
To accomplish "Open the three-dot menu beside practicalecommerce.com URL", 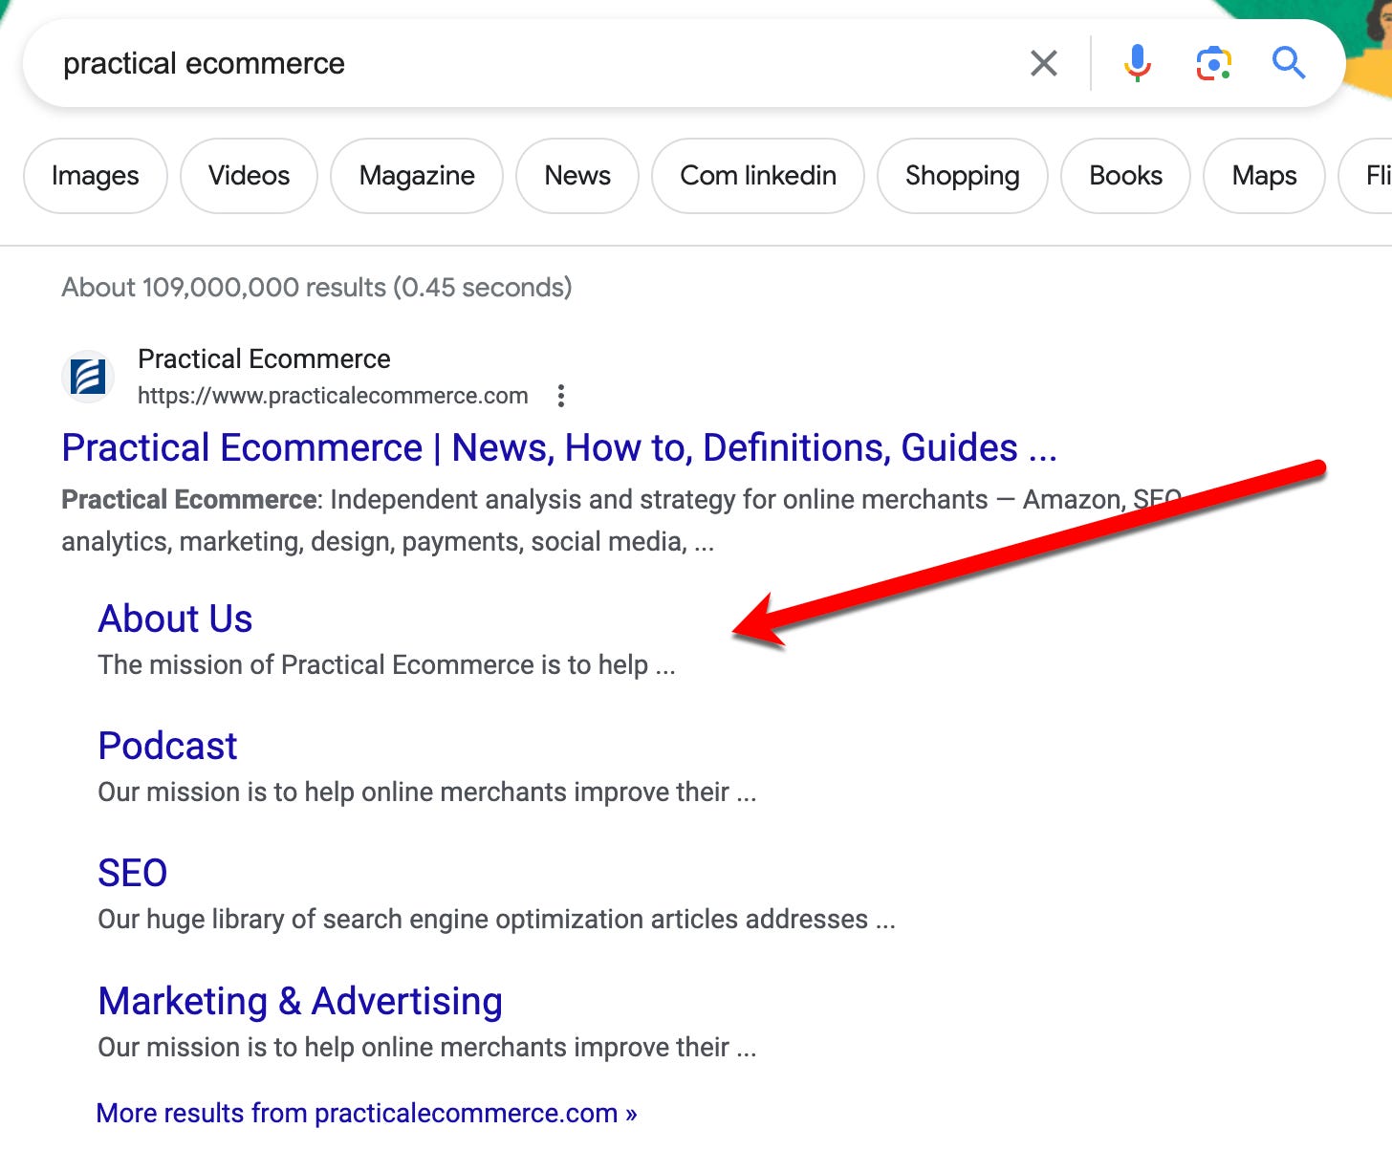I will pyautogui.click(x=561, y=396).
